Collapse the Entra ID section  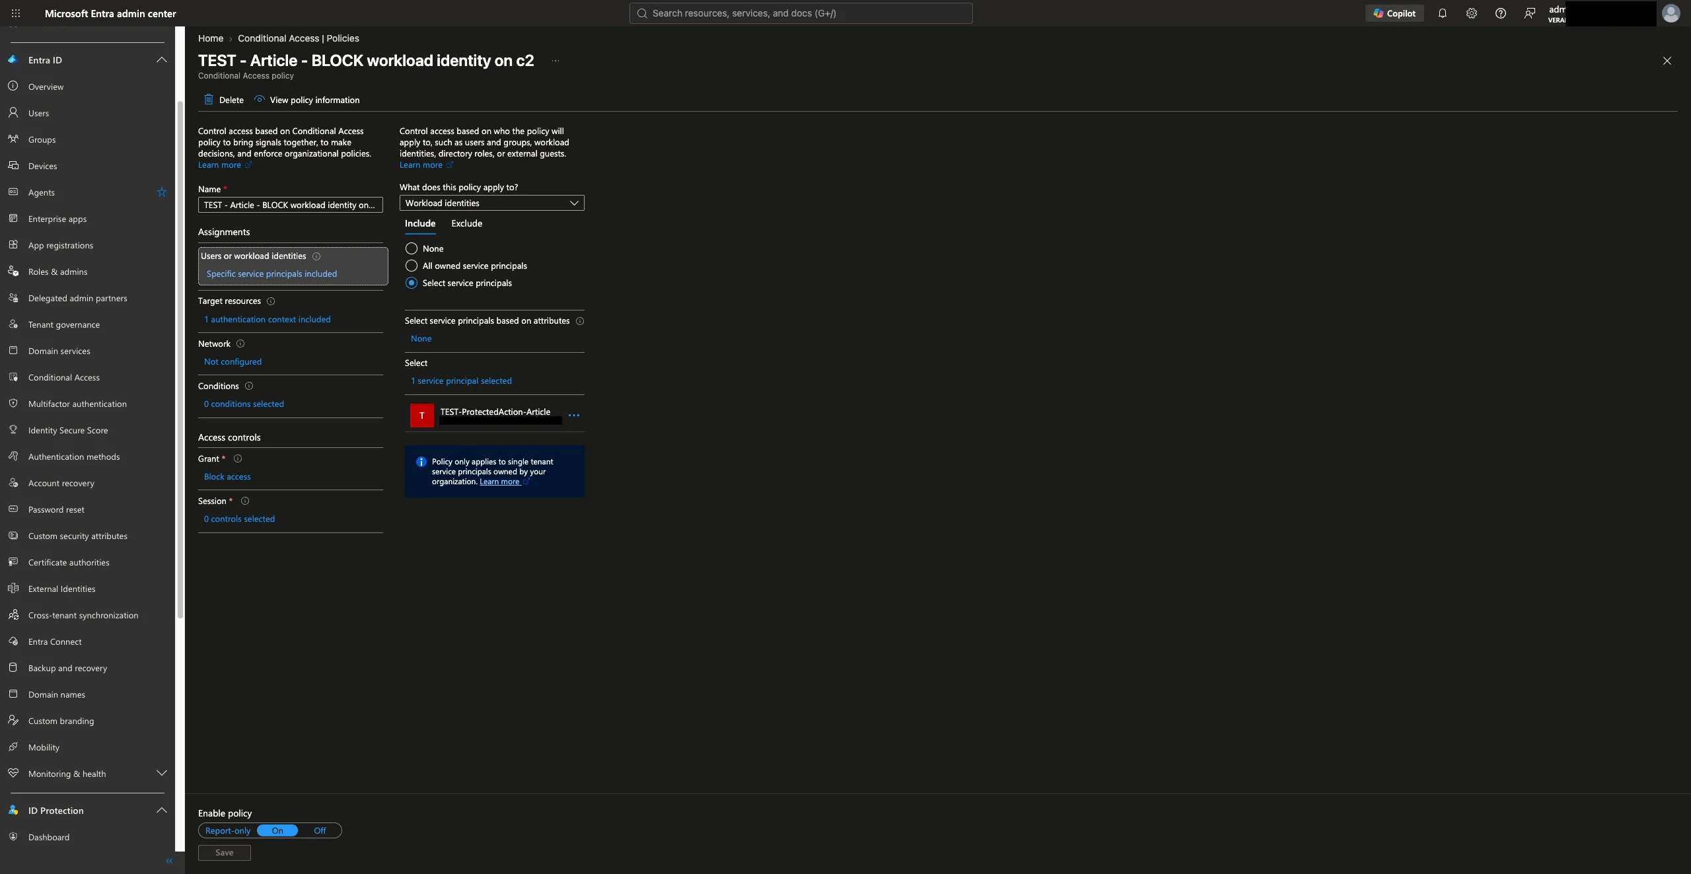[161, 60]
